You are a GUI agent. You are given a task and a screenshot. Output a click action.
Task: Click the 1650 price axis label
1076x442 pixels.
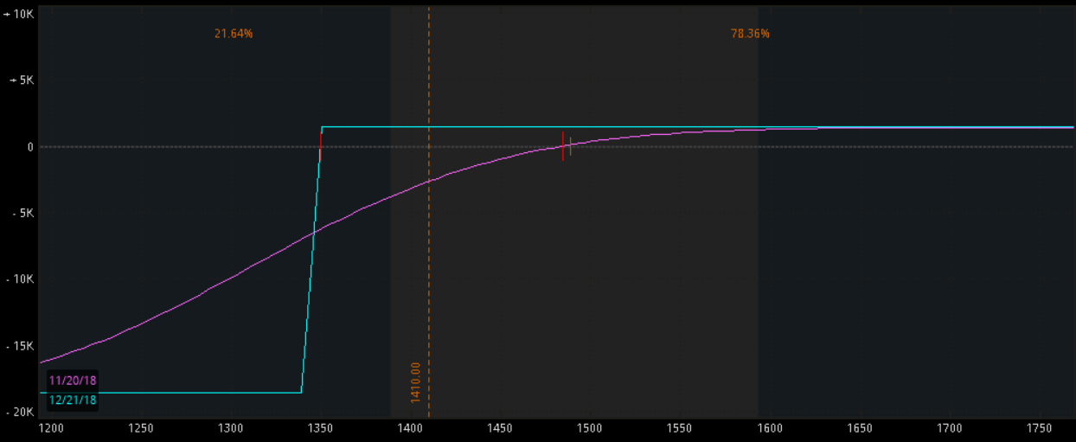click(860, 428)
